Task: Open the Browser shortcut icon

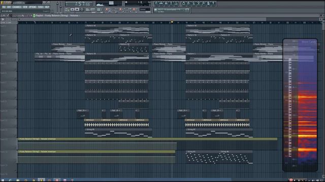Action: pyautogui.click(x=171, y=3)
